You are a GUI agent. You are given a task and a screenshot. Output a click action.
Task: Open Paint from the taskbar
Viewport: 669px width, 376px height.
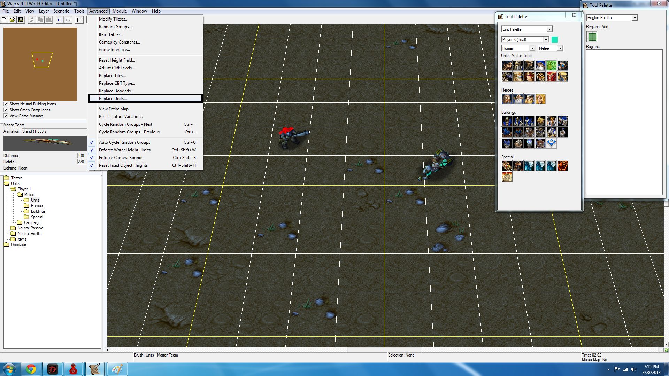point(117,369)
